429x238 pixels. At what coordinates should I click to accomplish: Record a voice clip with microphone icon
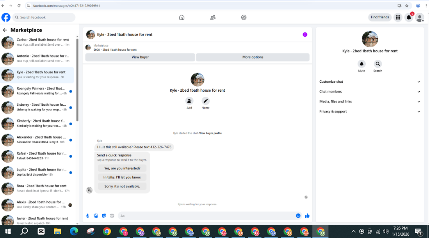pos(87,216)
